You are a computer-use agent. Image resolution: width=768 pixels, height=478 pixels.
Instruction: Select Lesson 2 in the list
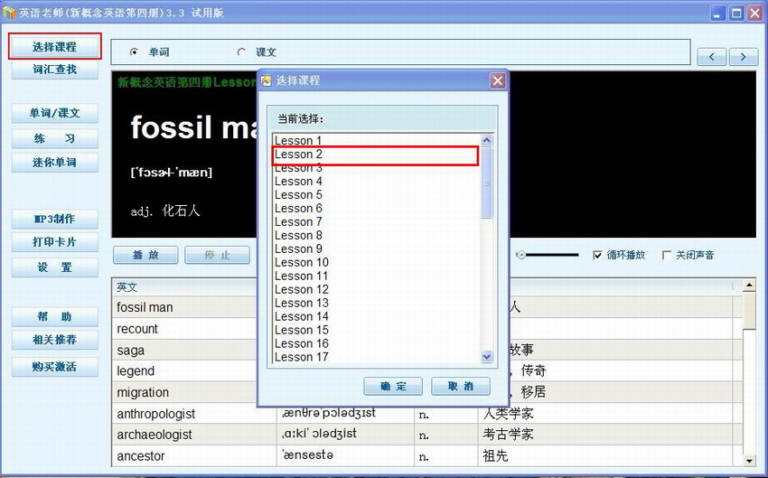(376, 155)
